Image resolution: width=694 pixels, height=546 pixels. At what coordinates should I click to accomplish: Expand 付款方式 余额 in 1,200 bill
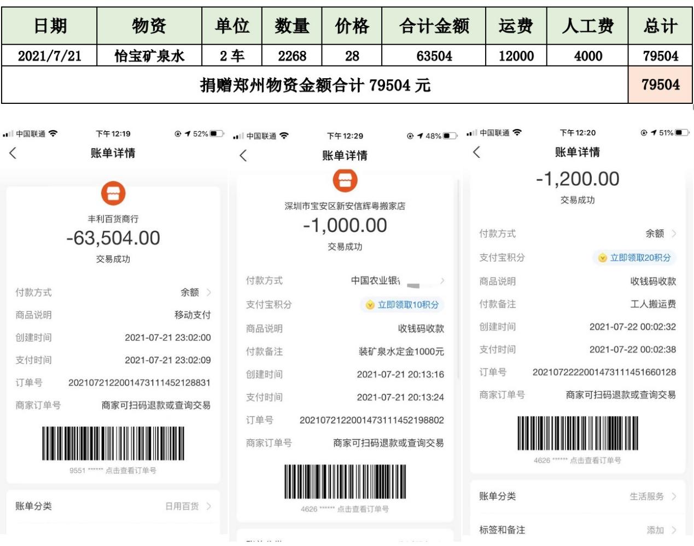[578, 234]
